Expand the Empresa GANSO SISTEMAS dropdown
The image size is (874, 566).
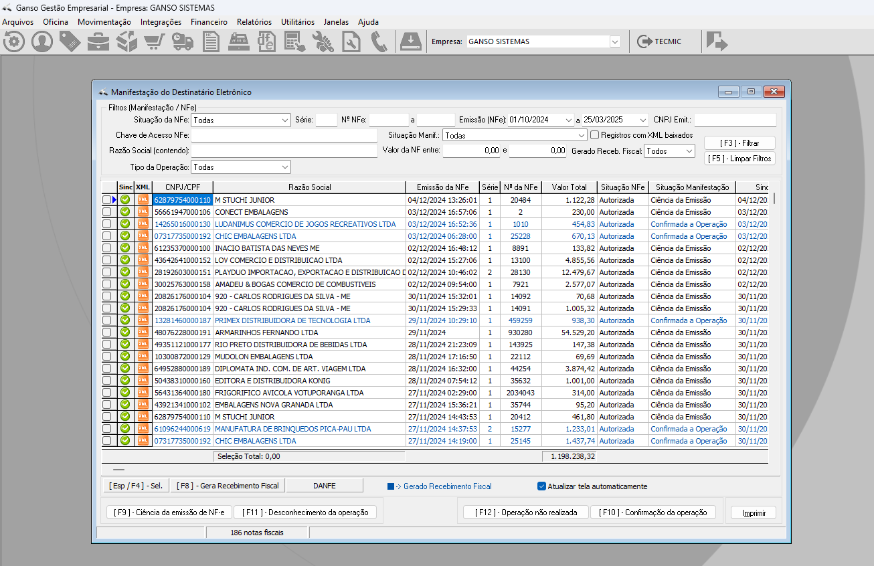point(615,41)
